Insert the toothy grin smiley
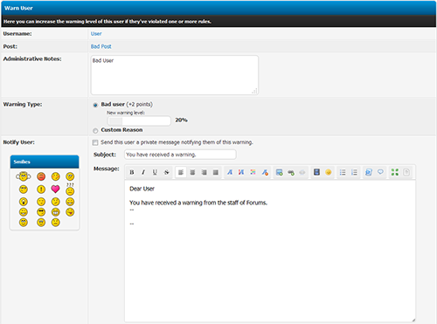 point(55,212)
